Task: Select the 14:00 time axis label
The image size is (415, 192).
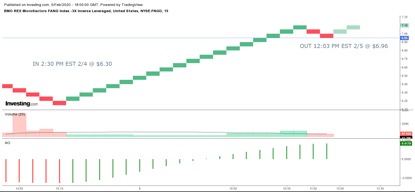Action: 19,188
